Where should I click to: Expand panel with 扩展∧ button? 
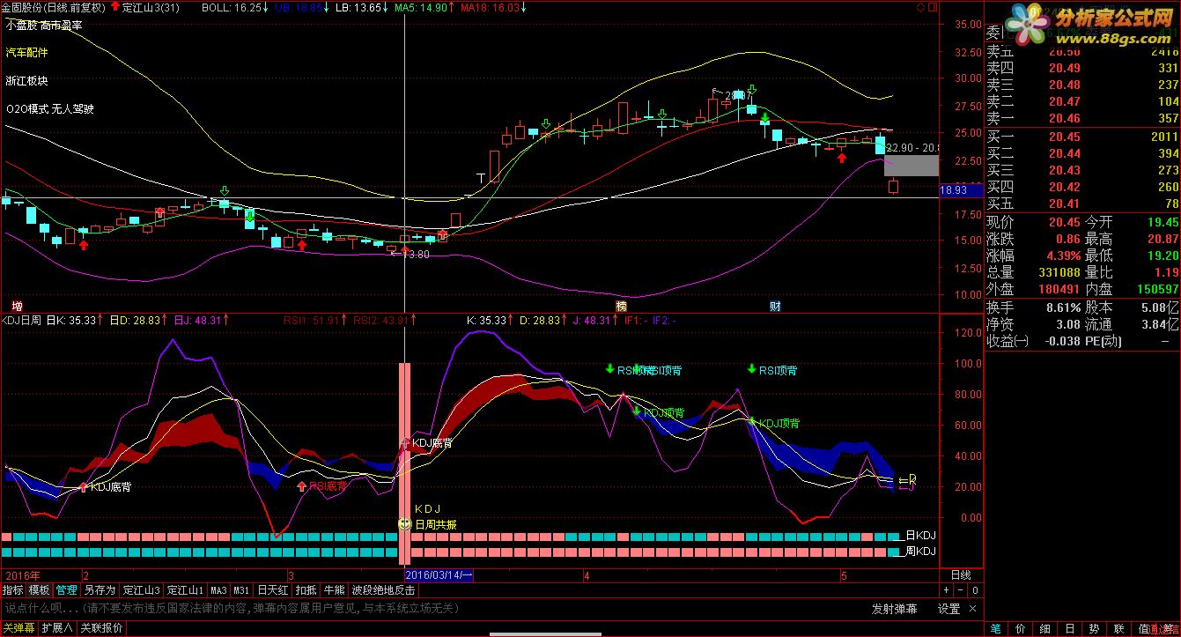tap(57, 628)
